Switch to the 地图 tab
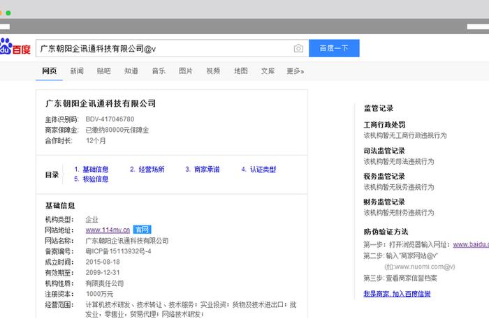The width and height of the screenshot is (489, 328). click(x=241, y=71)
